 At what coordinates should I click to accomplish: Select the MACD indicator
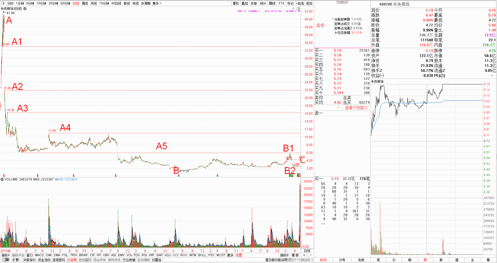pyautogui.click(x=40, y=255)
